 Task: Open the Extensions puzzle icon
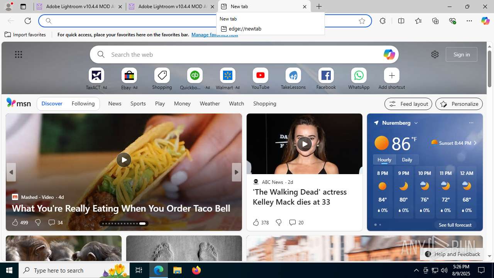click(382, 21)
